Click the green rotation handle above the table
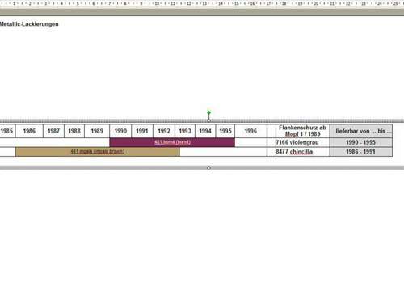Viewport: 404px width, 303px height. (208, 112)
